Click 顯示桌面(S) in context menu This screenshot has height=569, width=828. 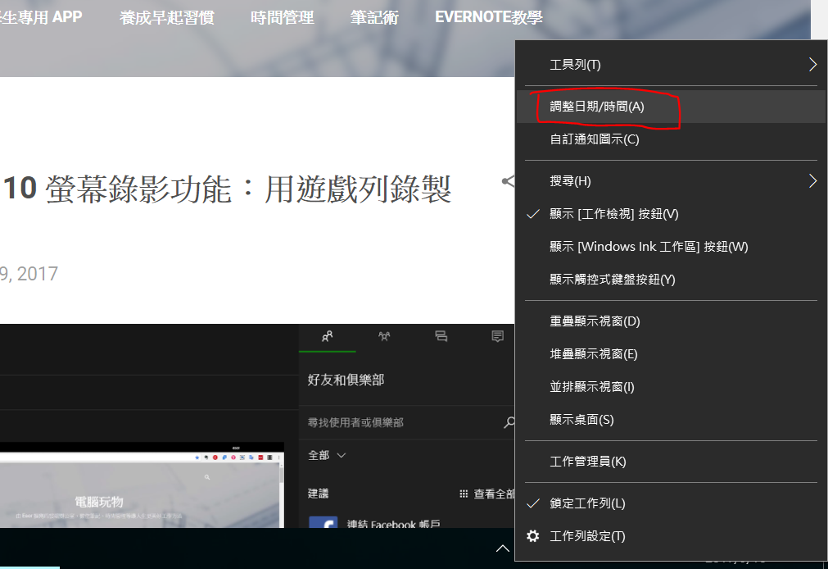[671, 420]
